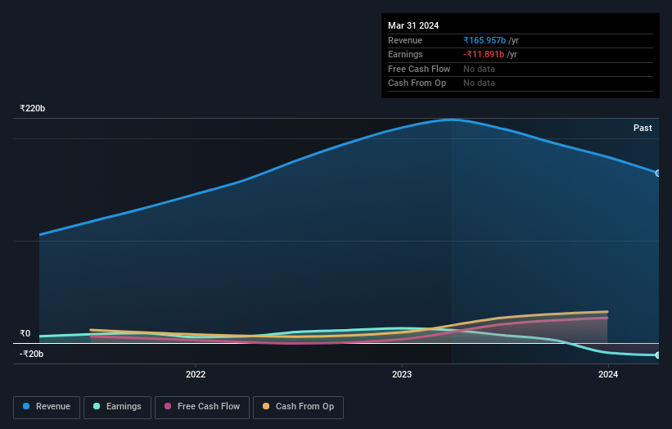Viewport: 672px width, 429px height.
Task: Toggle the Free Cash Flow legend series
Action: pos(202,407)
